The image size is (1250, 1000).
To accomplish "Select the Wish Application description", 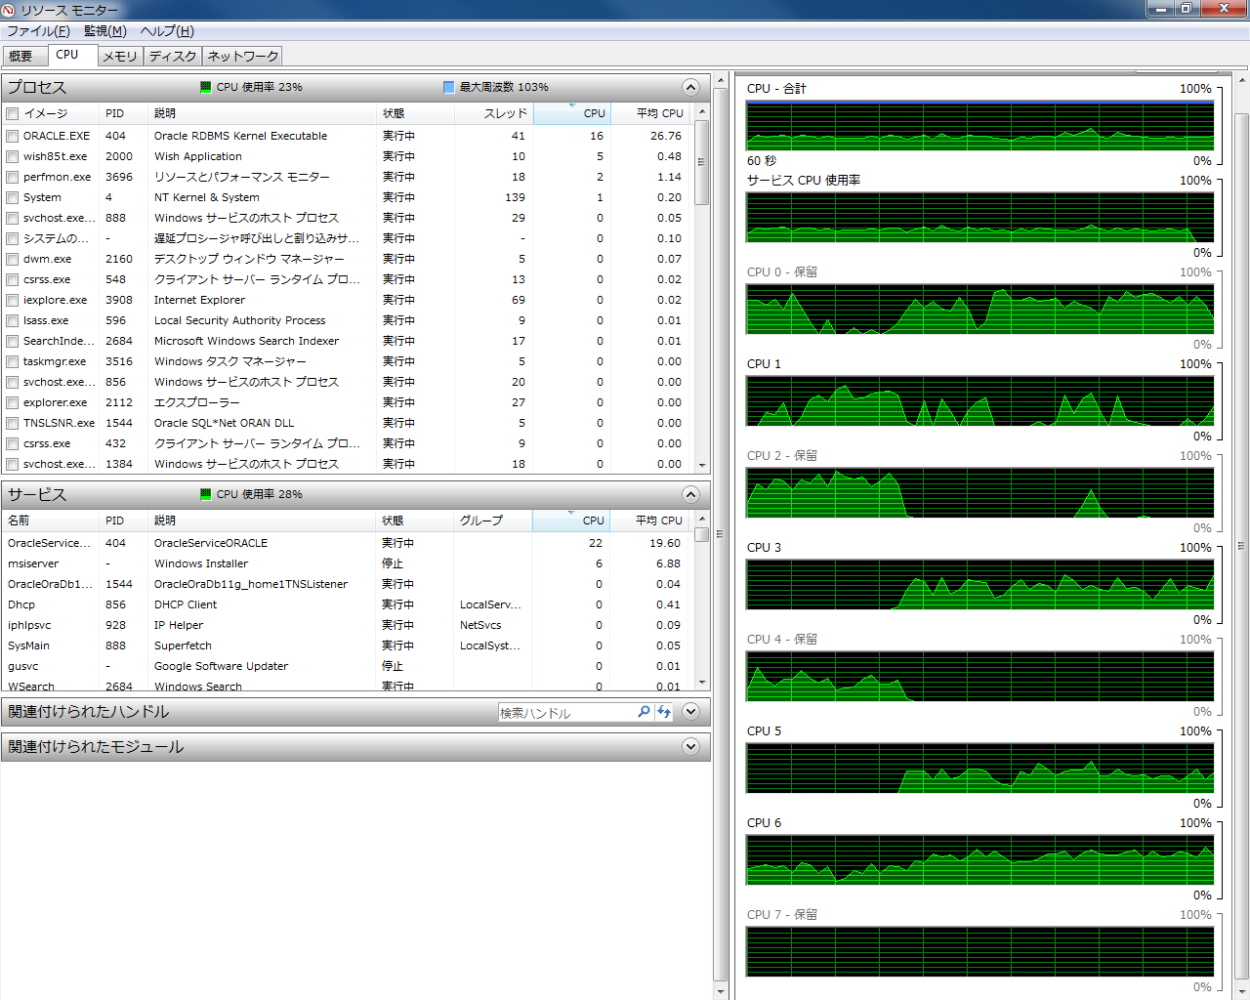I will click(x=198, y=156).
